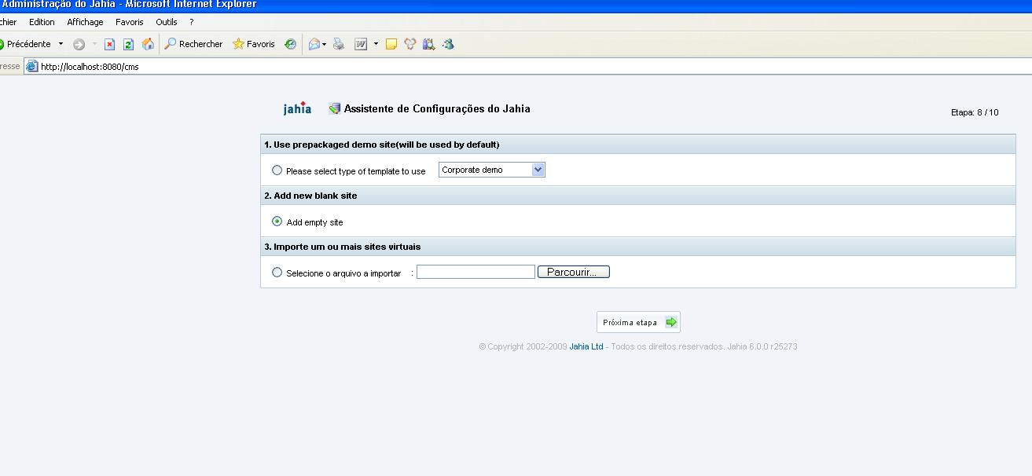Click the import file path text field
This screenshot has height=476, width=1032.
[x=476, y=272]
